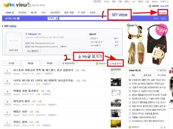
Task: Open the IT·과학 menu item
Action: click(x=81, y=13)
